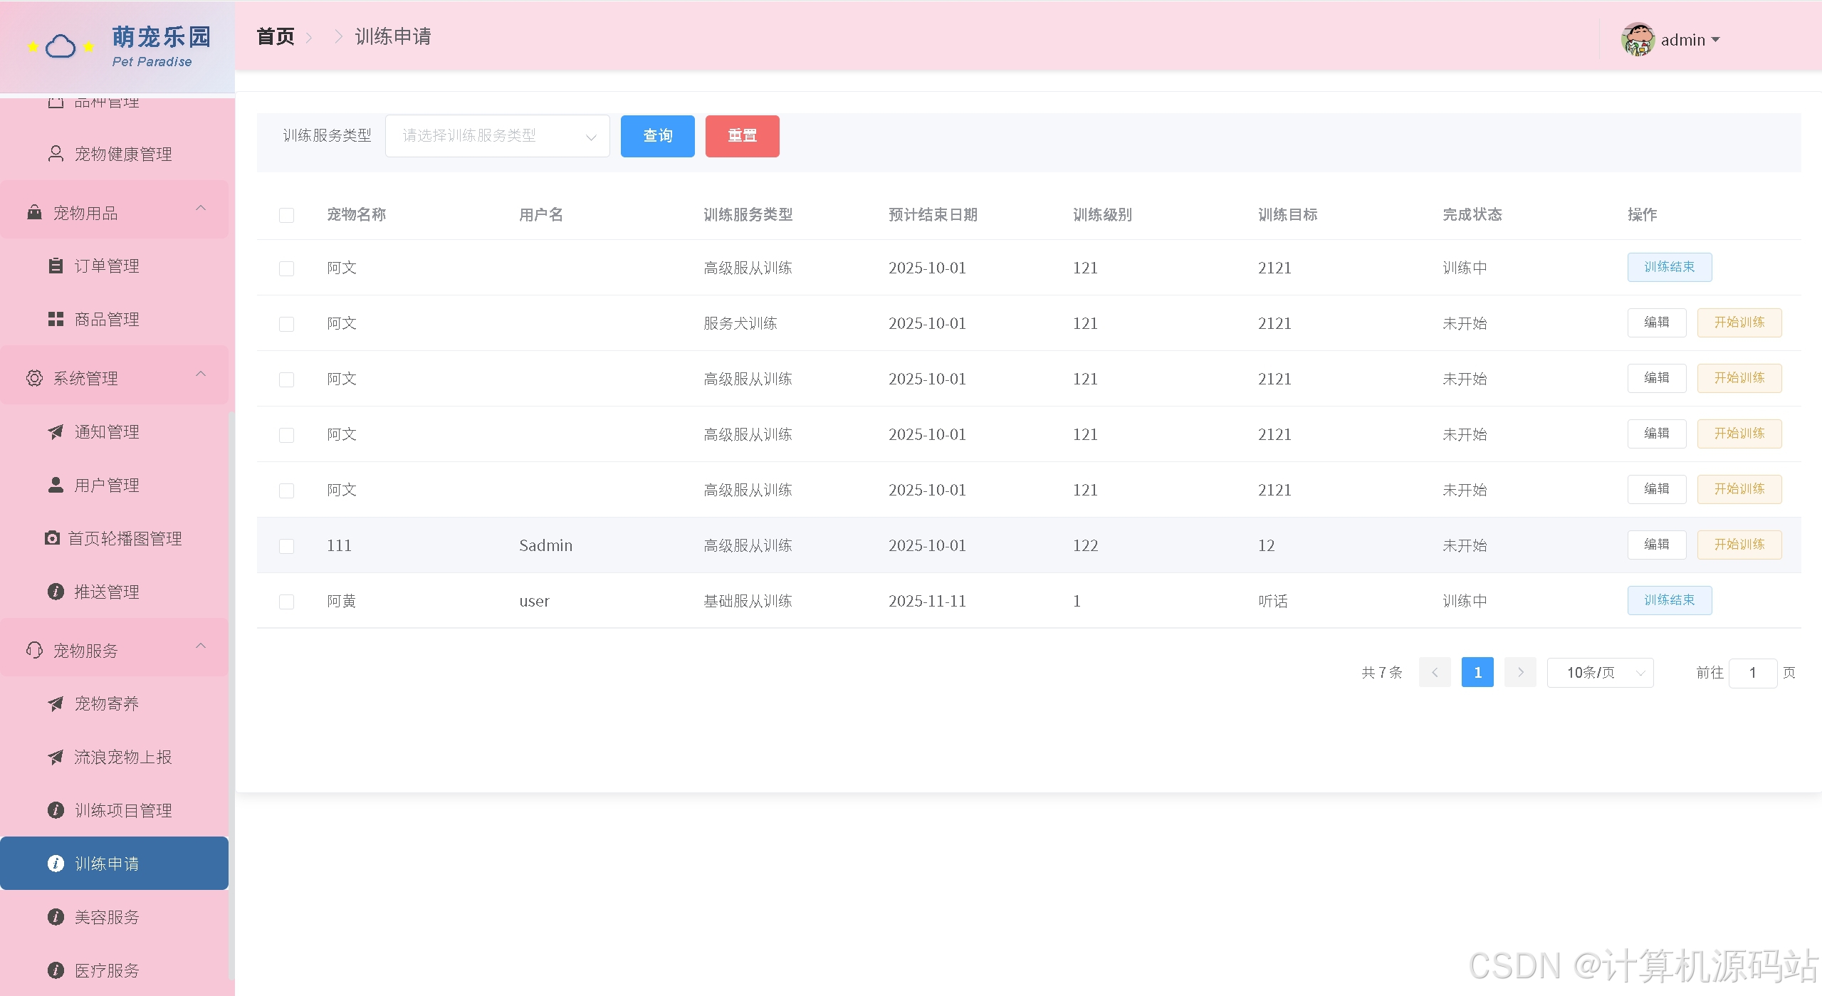Image resolution: width=1822 pixels, height=996 pixels.
Task: Click the 宠物健康管理 person icon
Action: click(56, 154)
